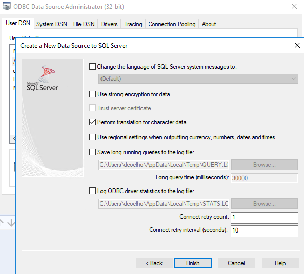
Task: Browse for the QUERY log file
Action: tap(265, 165)
